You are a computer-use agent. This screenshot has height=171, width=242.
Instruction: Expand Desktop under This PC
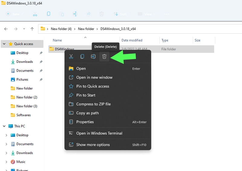(x=6, y=135)
